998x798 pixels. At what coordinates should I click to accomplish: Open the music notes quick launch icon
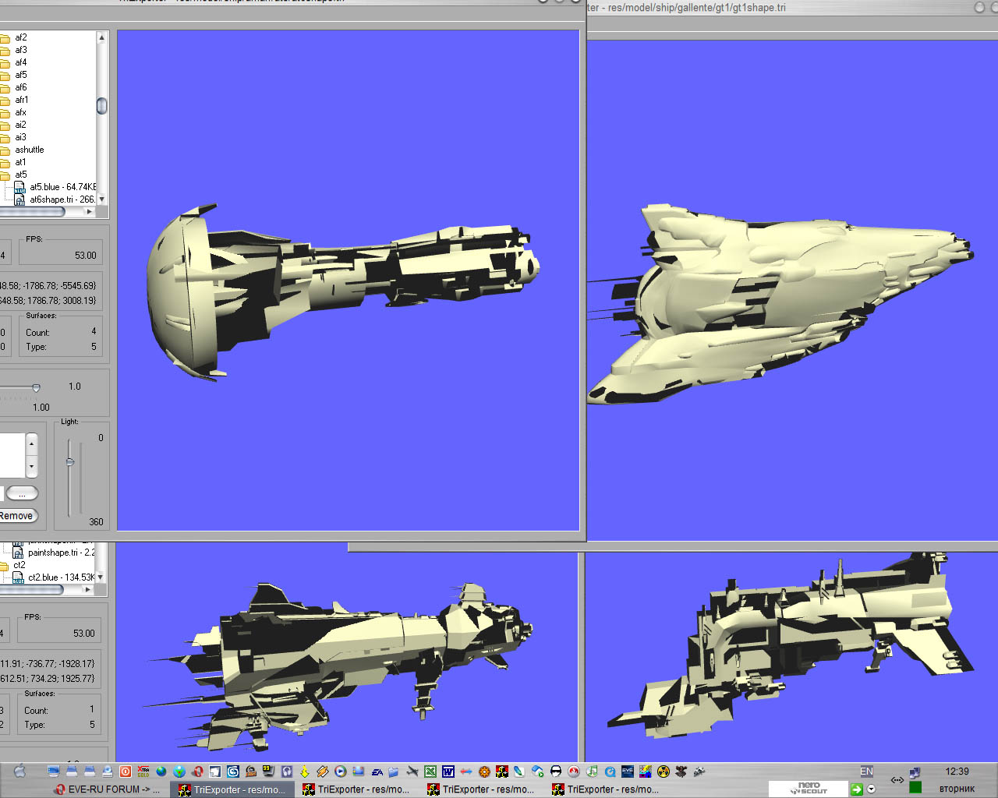tap(592, 772)
